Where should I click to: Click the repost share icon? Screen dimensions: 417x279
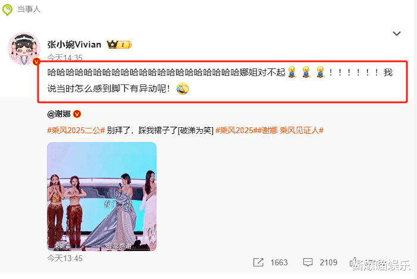pyautogui.click(x=258, y=262)
